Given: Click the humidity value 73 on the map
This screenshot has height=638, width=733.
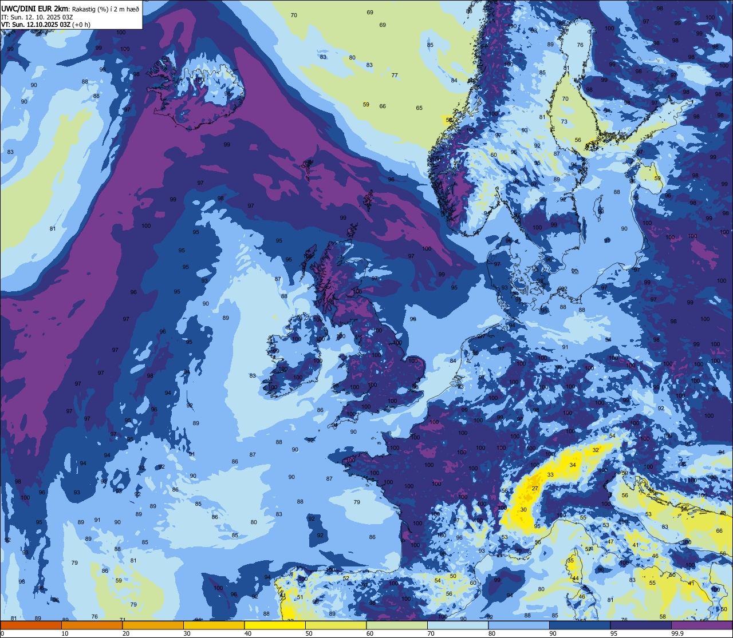Looking at the screenshot, I should click(x=564, y=121).
